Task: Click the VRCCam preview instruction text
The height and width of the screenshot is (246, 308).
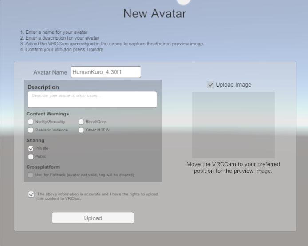Action: pos(233,167)
